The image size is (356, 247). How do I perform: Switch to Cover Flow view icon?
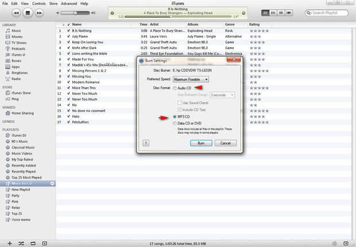click(289, 13)
